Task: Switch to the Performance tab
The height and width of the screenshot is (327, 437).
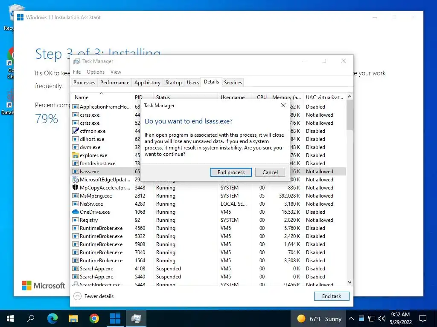Action: [x=115, y=83]
